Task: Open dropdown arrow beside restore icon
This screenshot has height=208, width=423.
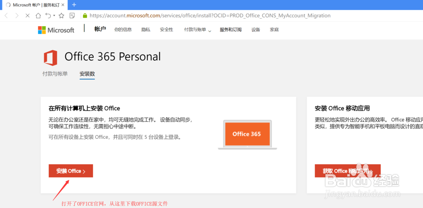Action: pos(54,16)
